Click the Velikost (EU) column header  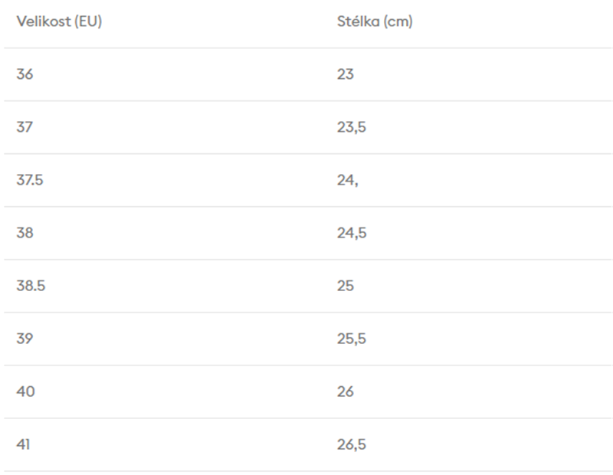click(59, 22)
